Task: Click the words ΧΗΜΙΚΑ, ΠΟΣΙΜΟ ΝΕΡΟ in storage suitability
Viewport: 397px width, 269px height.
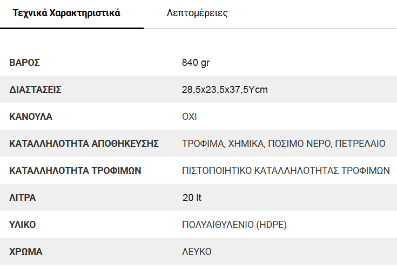Action: 279,144
